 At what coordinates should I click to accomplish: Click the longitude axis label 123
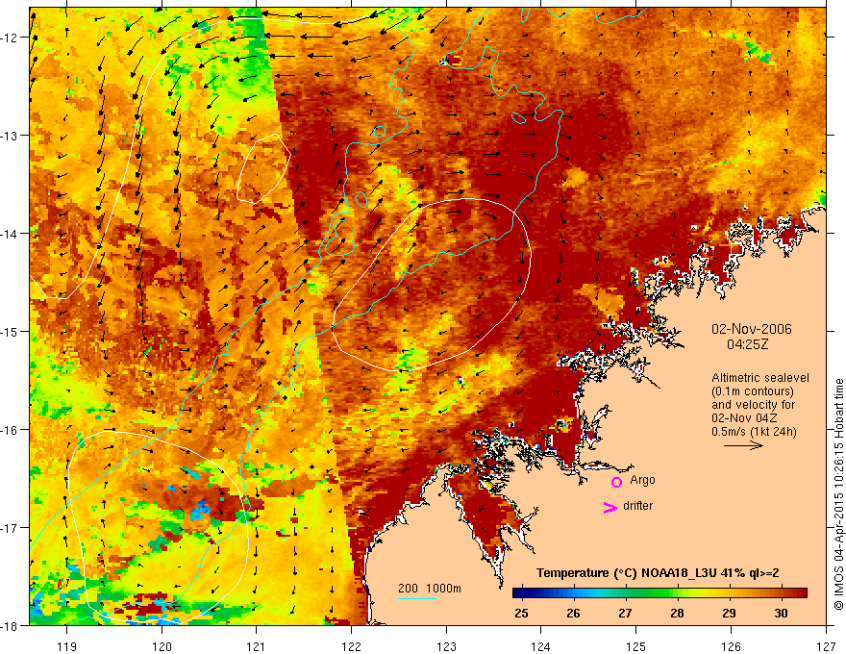pos(446,646)
